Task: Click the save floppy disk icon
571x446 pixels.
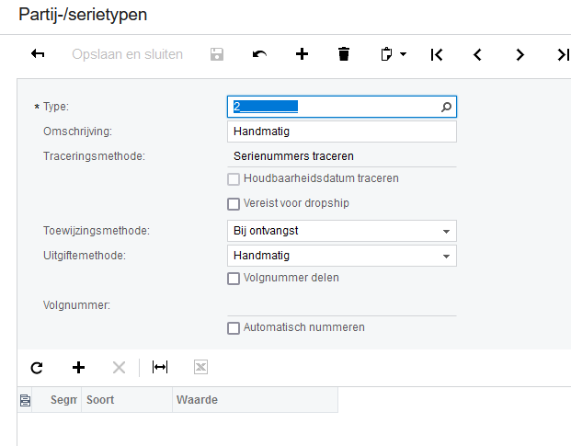Action: coord(217,54)
